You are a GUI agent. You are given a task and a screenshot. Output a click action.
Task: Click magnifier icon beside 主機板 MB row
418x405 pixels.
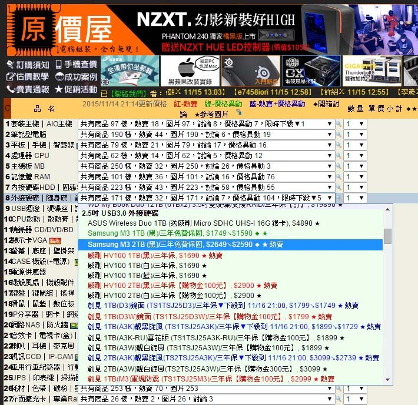(339, 166)
